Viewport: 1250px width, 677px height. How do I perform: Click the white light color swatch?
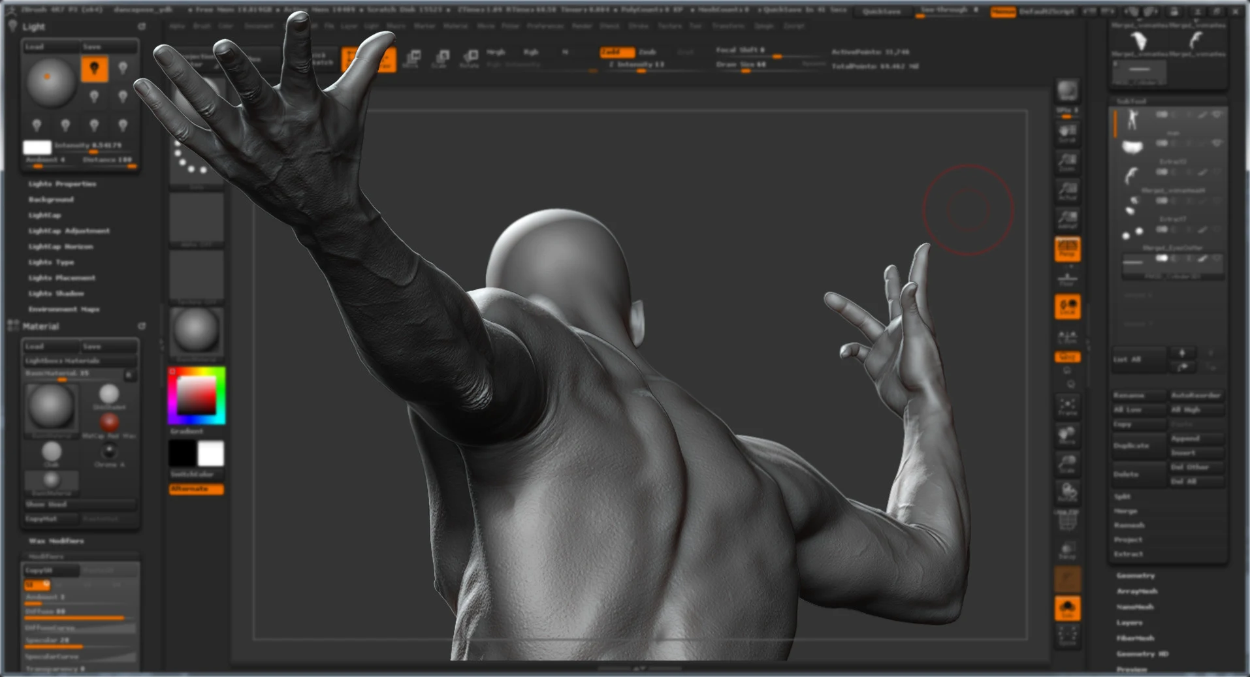37,148
